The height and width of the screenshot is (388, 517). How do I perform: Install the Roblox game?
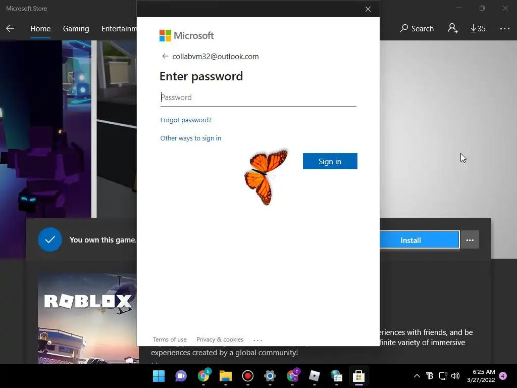coord(420,240)
